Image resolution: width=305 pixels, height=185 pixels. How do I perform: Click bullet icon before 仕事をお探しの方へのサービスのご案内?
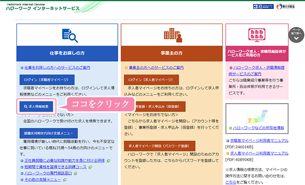pos(22,68)
